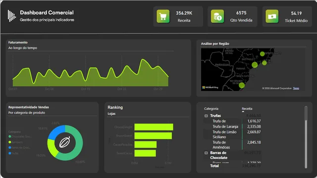Click the 18.61% donut data label
The image size is (317, 178).
tap(43, 129)
